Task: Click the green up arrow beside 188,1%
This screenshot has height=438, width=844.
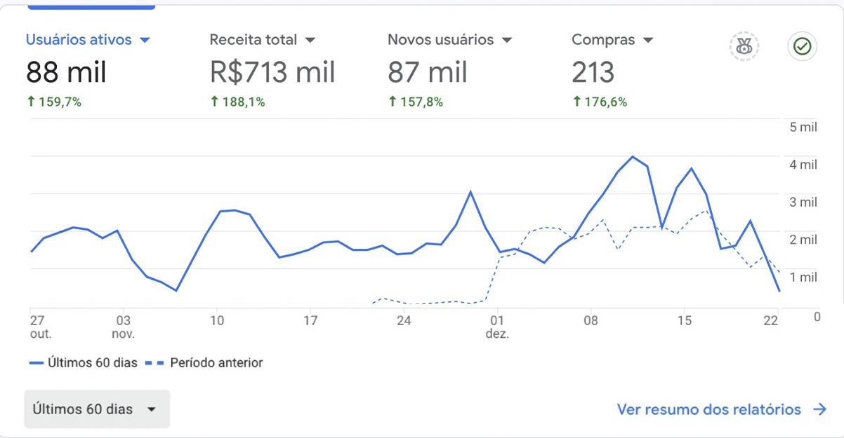Action: point(214,102)
